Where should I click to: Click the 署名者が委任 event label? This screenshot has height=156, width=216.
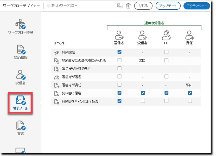(x=72, y=85)
